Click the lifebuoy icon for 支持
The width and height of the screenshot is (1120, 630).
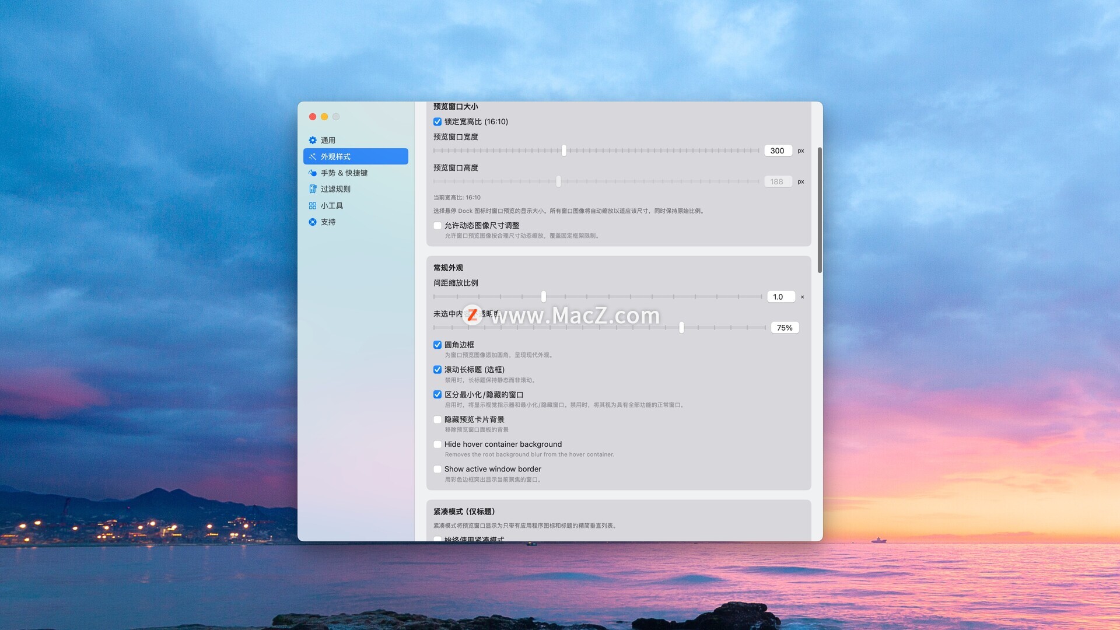tap(313, 222)
